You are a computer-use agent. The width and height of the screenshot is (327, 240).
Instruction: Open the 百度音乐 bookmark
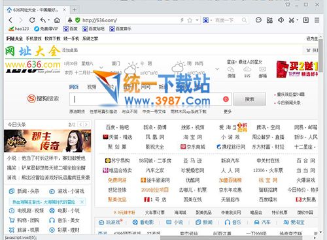[120, 29]
